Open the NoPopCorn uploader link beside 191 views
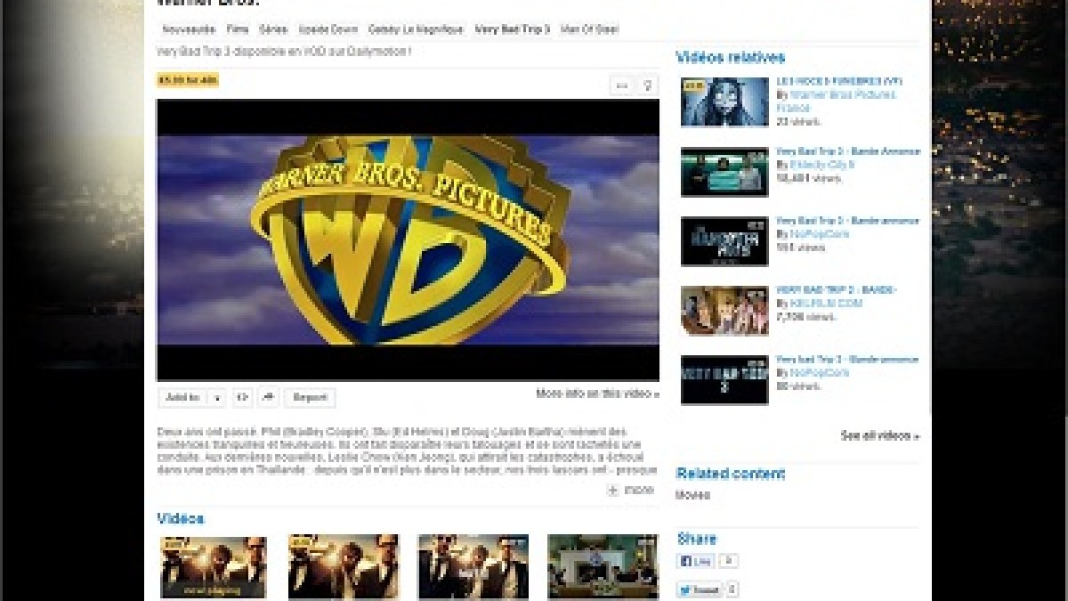 point(820,234)
